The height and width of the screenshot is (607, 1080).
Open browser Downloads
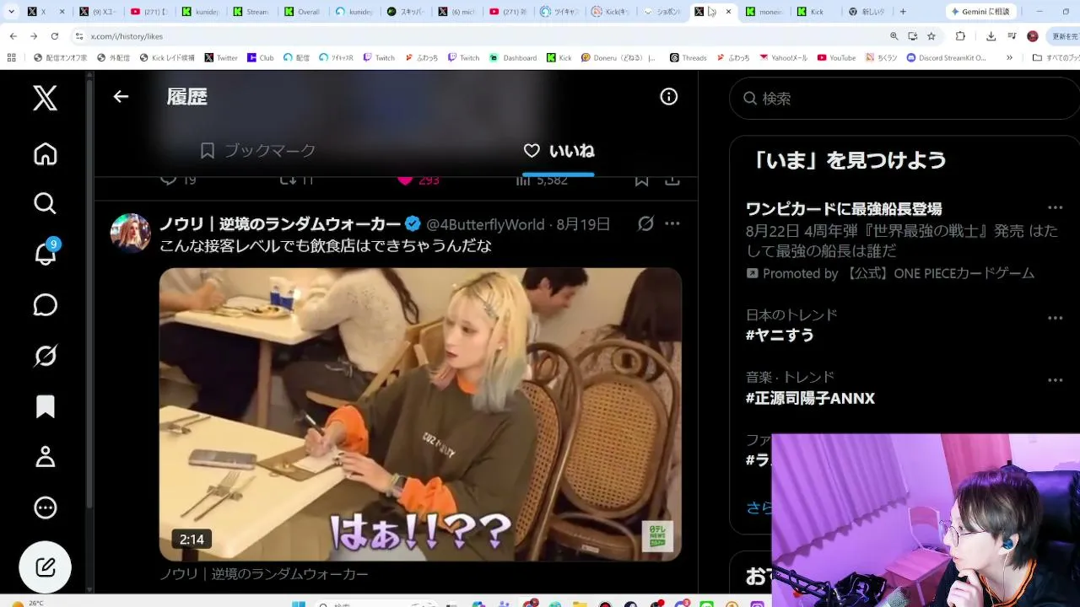(x=991, y=36)
